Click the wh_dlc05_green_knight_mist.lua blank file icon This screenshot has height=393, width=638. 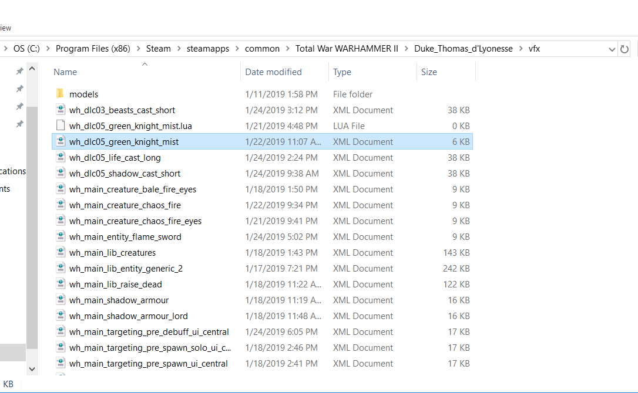61,126
